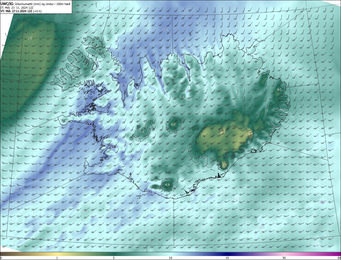Click the 5.8 value label
The image size is (341, 260).
[100, 51]
